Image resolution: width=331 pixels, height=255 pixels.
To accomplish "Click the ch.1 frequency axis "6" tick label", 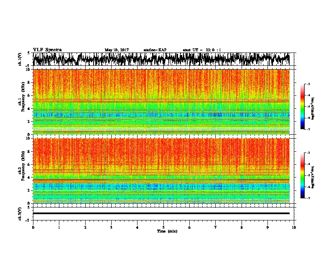I will click(30, 95).
